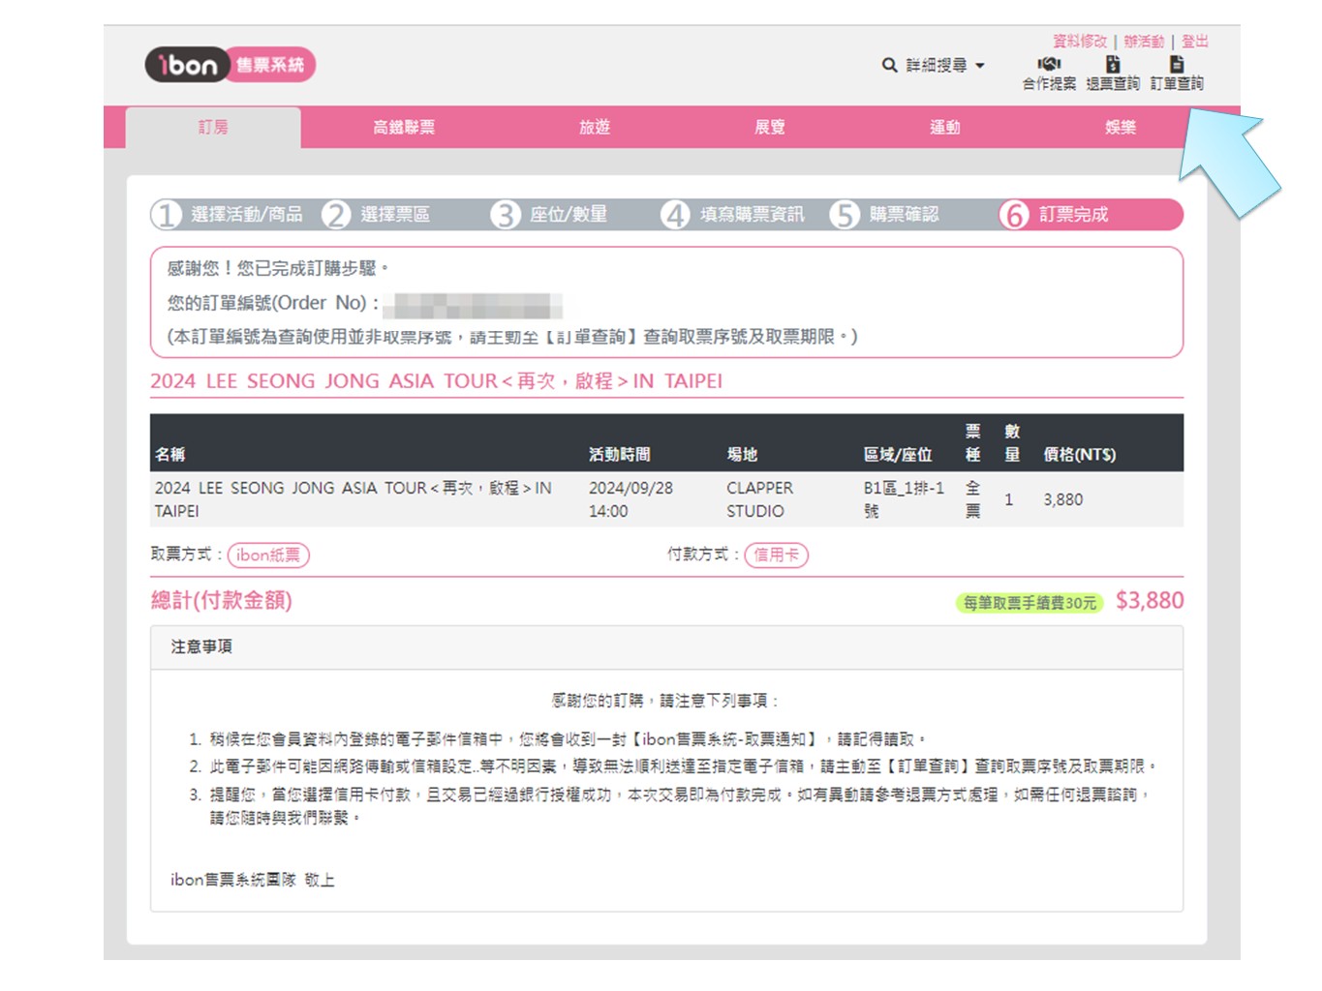Switch to the 旅遊 tab

[x=595, y=127]
